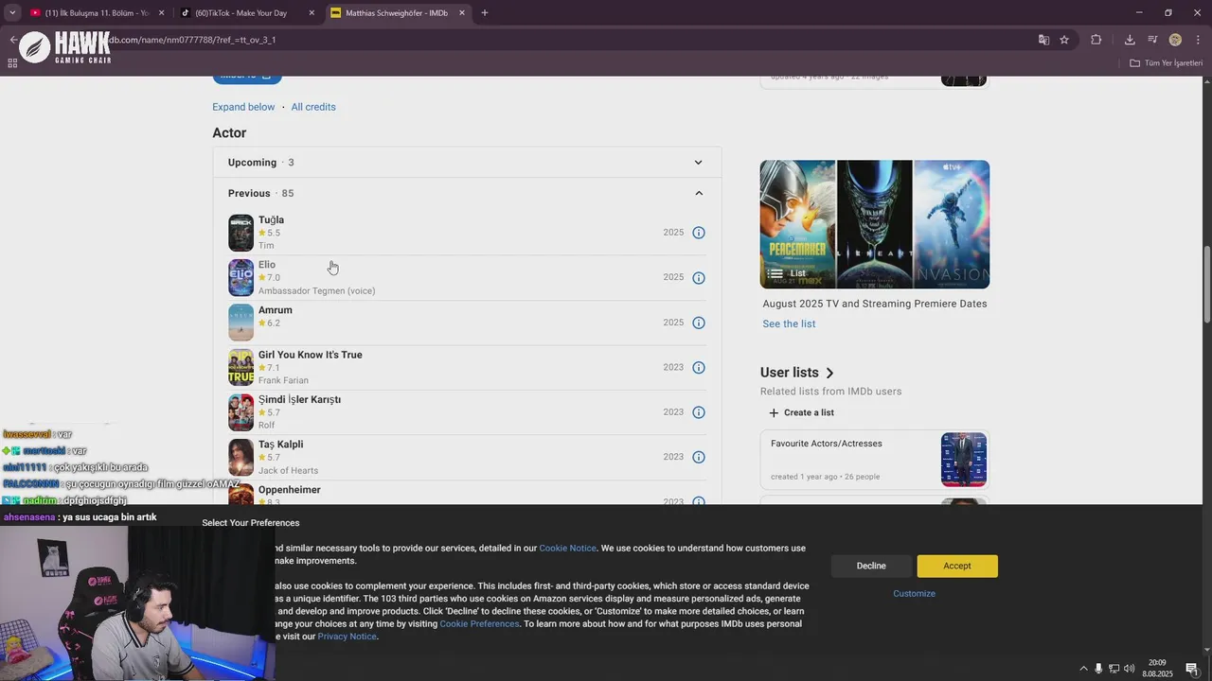Open new browser tab with plus
This screenshot has height=681, width=1212.
pyautogui.click(x=485, y=13)
